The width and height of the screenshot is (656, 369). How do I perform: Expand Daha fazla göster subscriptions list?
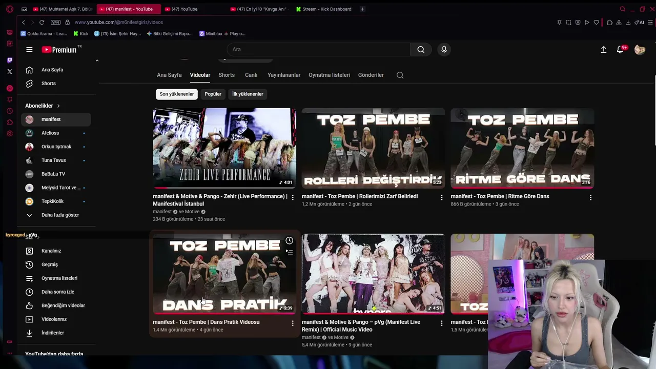[x=56, y=215]
